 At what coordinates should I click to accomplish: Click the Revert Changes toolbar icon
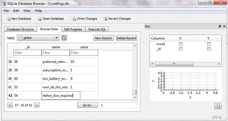(105, 19)
